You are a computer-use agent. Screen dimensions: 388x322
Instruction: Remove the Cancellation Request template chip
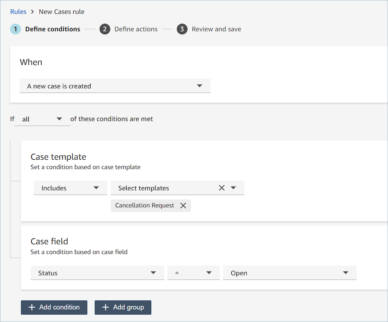pos(183,206)
